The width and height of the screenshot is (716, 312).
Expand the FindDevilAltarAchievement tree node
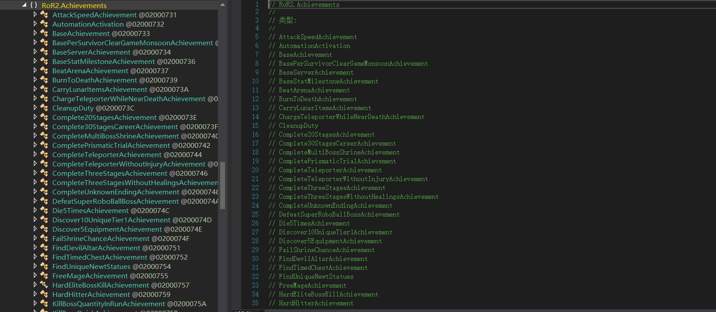[35, 247]
